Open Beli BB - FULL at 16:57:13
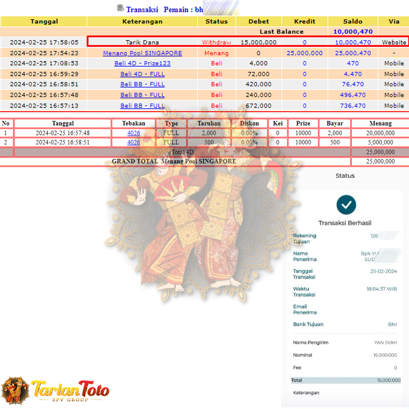 point(142,106)
